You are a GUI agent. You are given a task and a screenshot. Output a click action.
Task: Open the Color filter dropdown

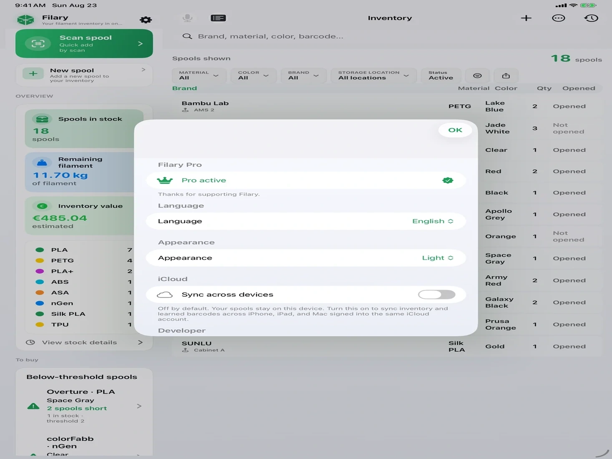coord(253,76)
